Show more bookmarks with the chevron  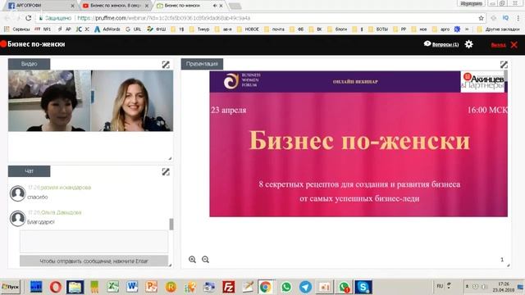coord(467,29)
